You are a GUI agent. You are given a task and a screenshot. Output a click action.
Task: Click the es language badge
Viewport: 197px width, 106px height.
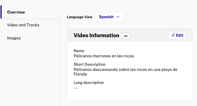tap(126, 36)
